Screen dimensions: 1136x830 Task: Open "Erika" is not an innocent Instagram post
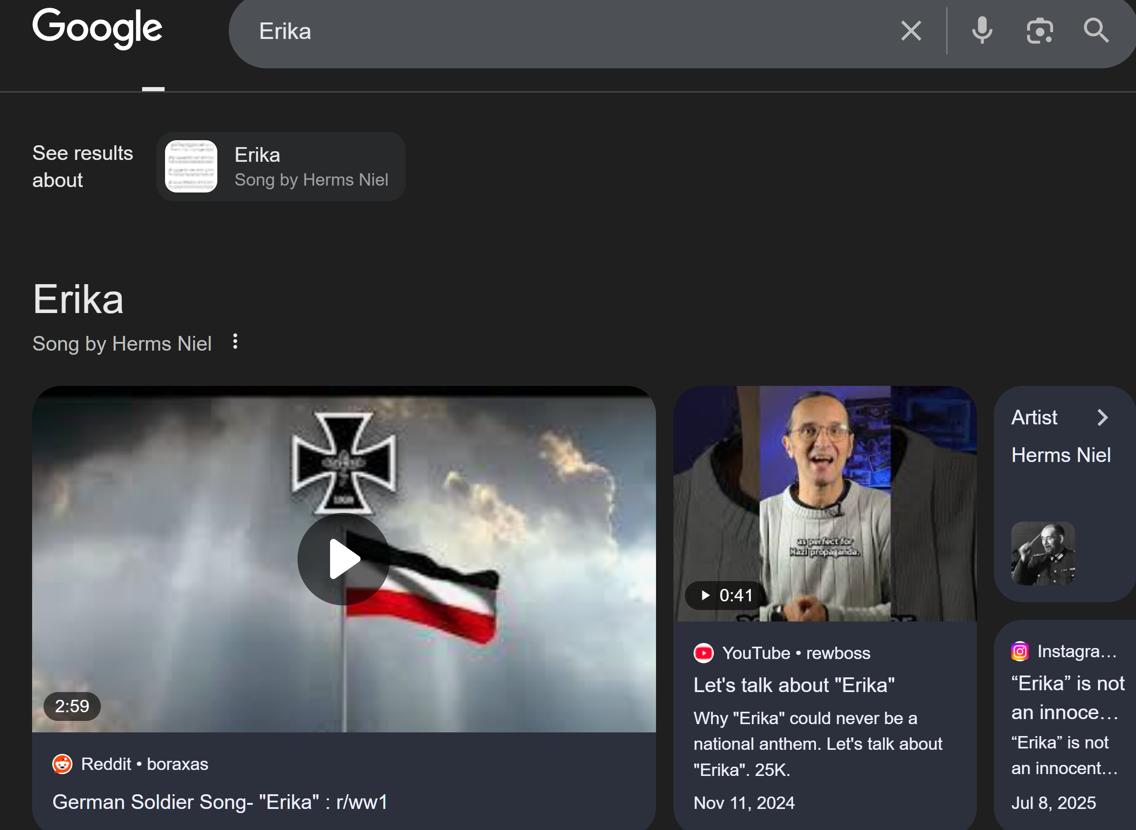coord(1068,698)
